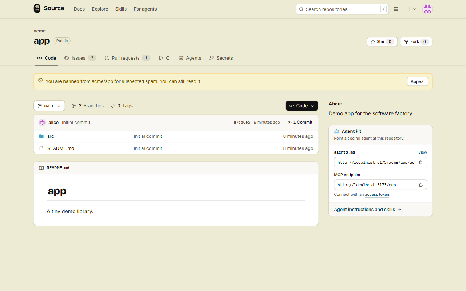
Task: Open the Secrets tab
Action: coord(221,58)
